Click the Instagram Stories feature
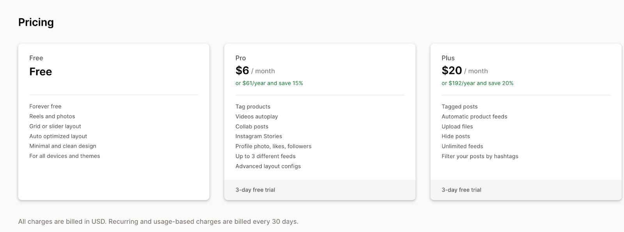 click(259, 136)
